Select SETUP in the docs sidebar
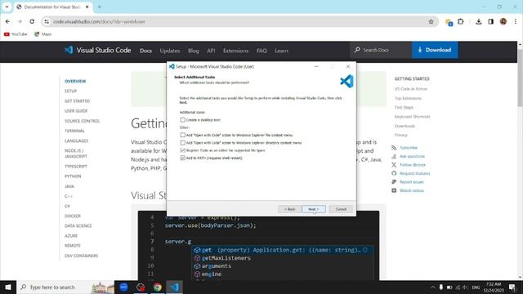Viewport: 523px width, 294px height. pos(71,91)
